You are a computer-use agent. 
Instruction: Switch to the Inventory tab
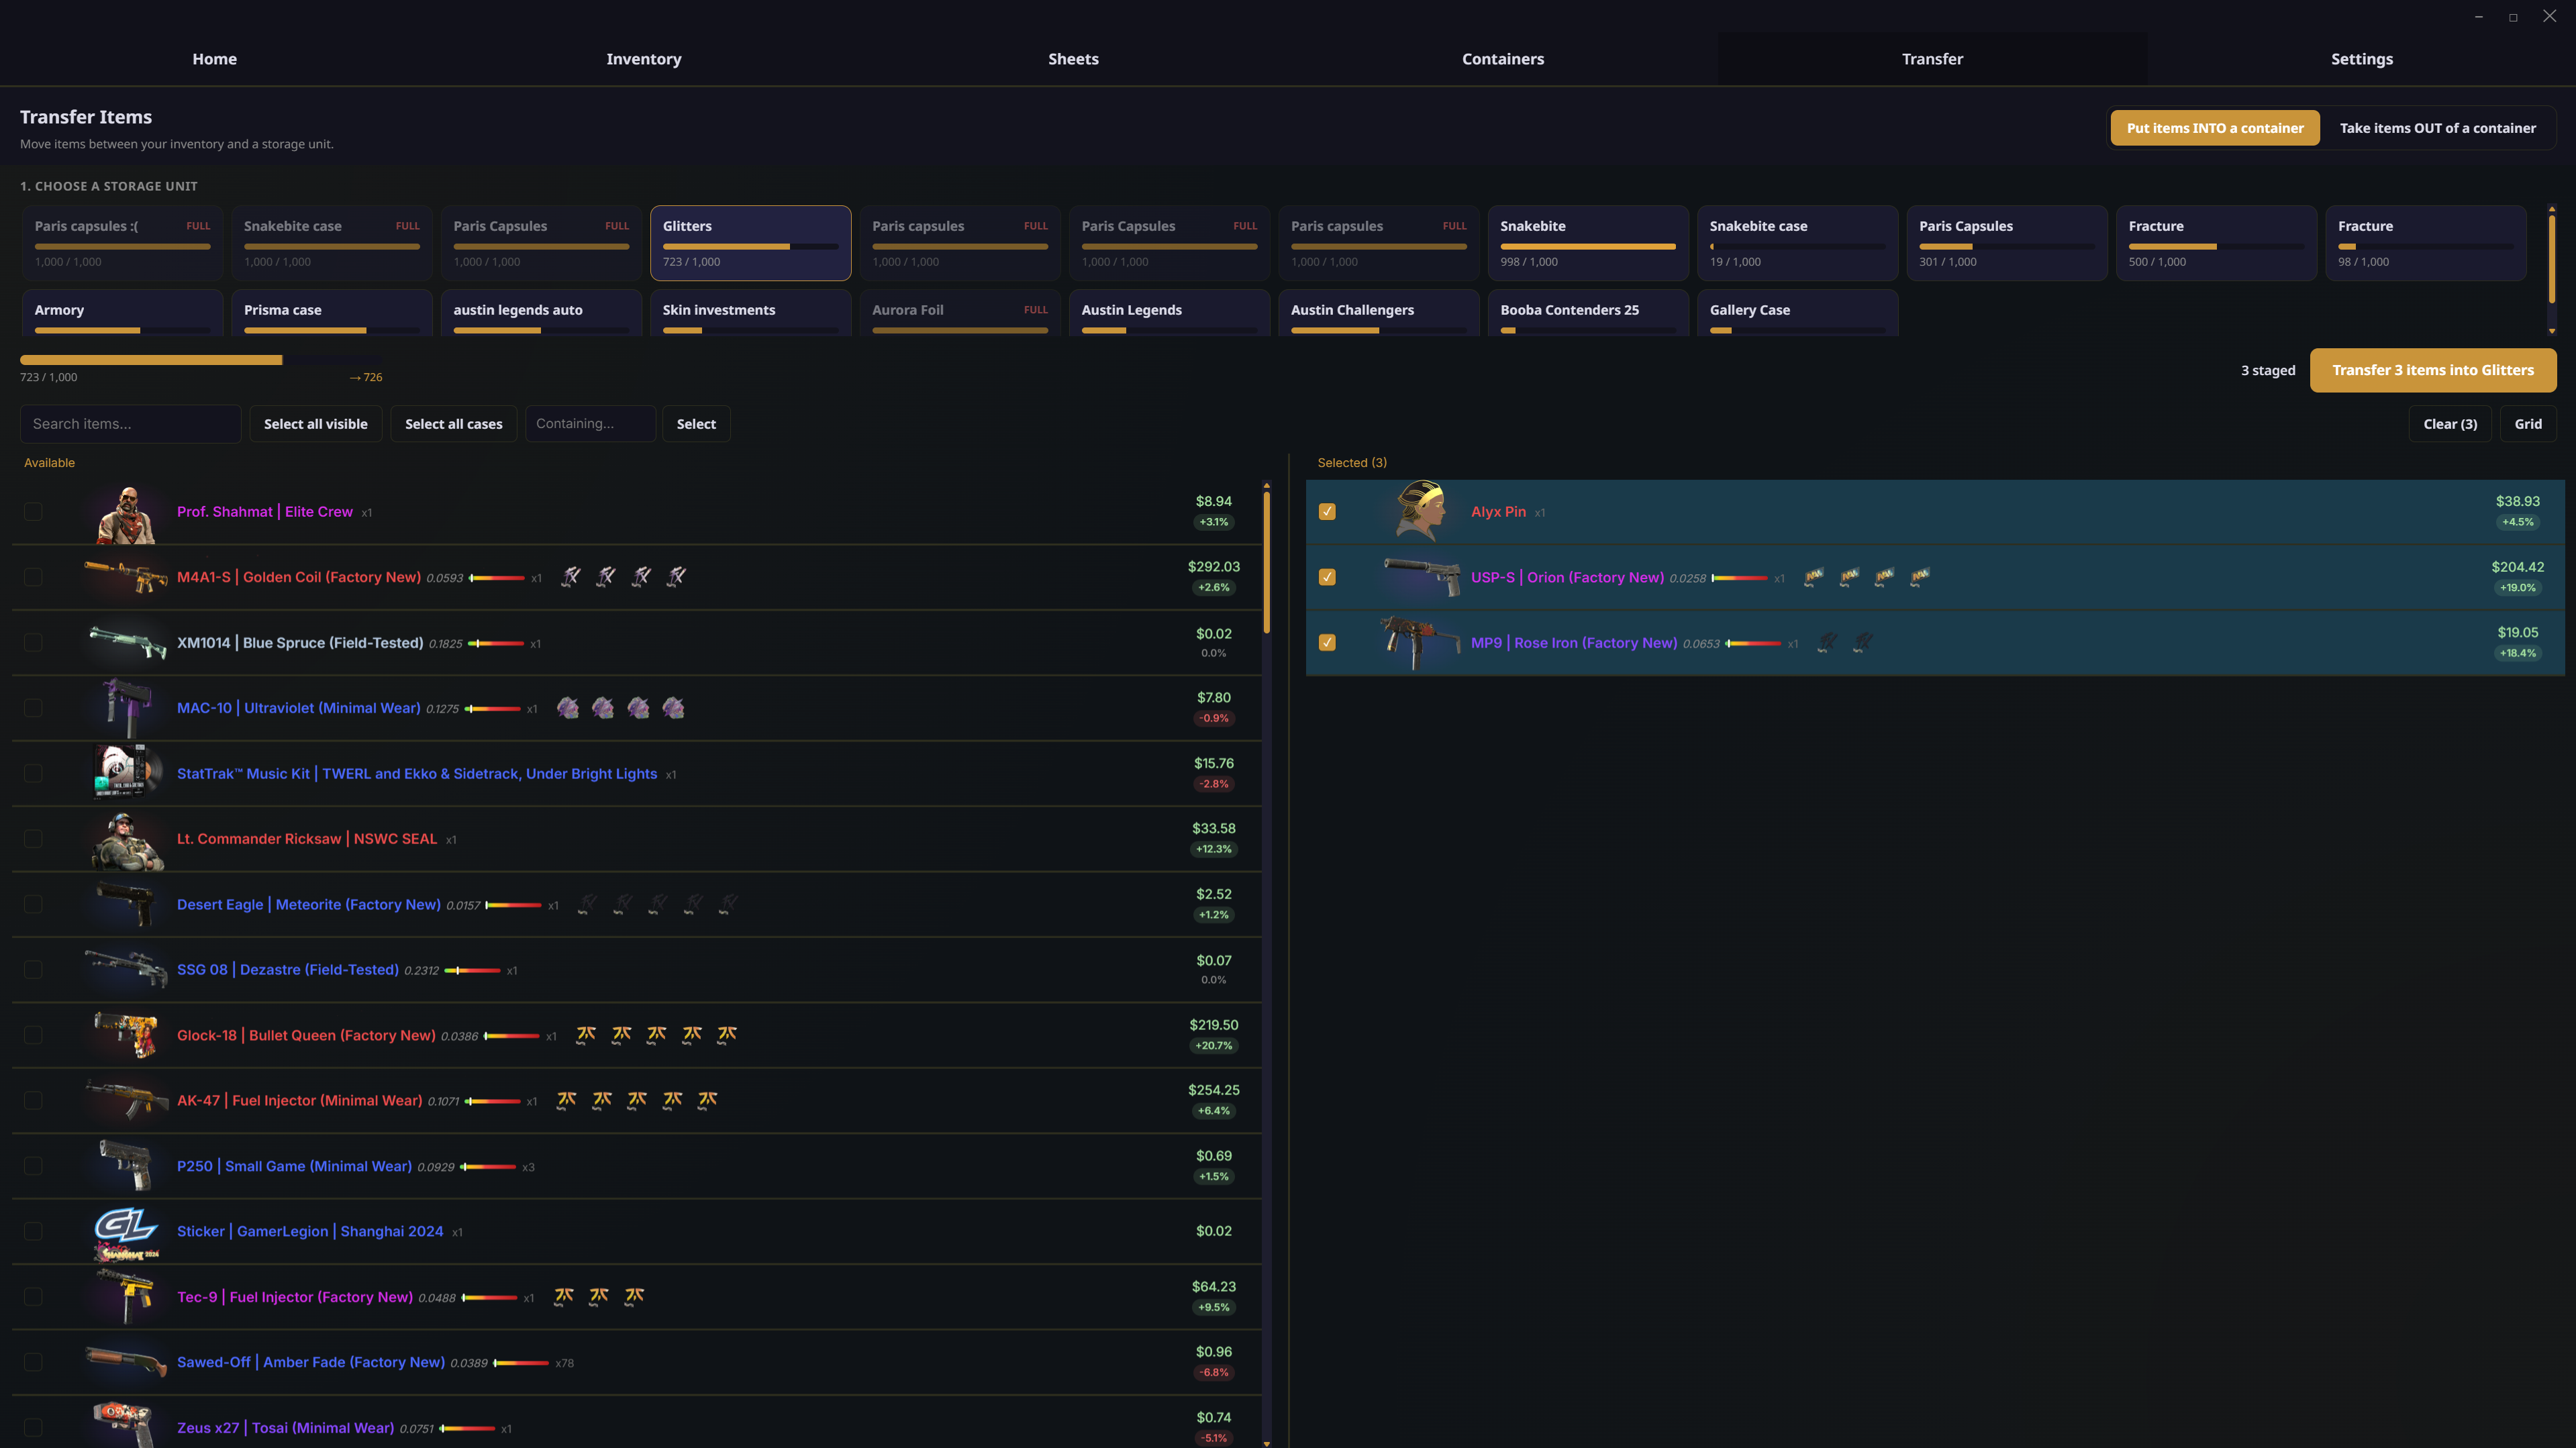click(644, 59)
